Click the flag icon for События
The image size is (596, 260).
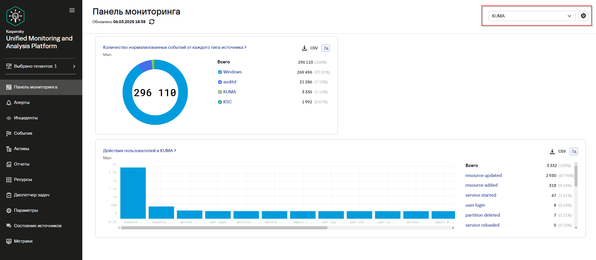coord(9,133)
